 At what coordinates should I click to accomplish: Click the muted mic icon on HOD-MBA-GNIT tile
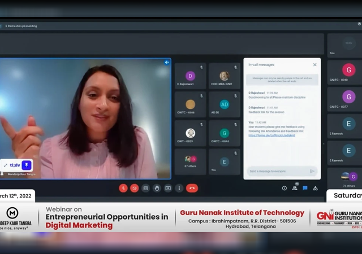coord(236,67)
